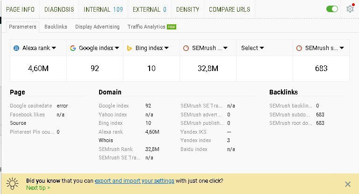Click the first SEMrush logo icon

[x=186, y=48]
